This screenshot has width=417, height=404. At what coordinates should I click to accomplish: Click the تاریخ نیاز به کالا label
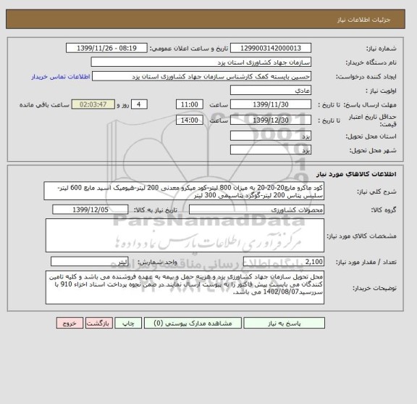(156, 210)
